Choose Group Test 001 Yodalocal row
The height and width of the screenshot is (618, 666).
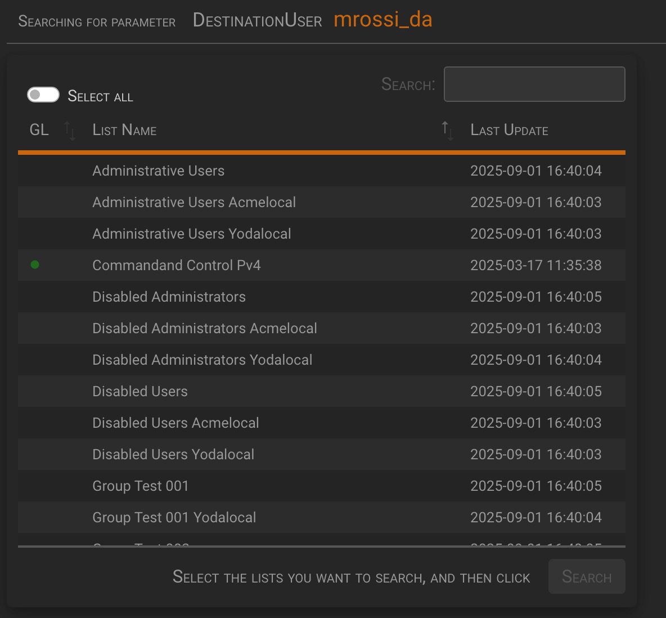pos(174,517)
